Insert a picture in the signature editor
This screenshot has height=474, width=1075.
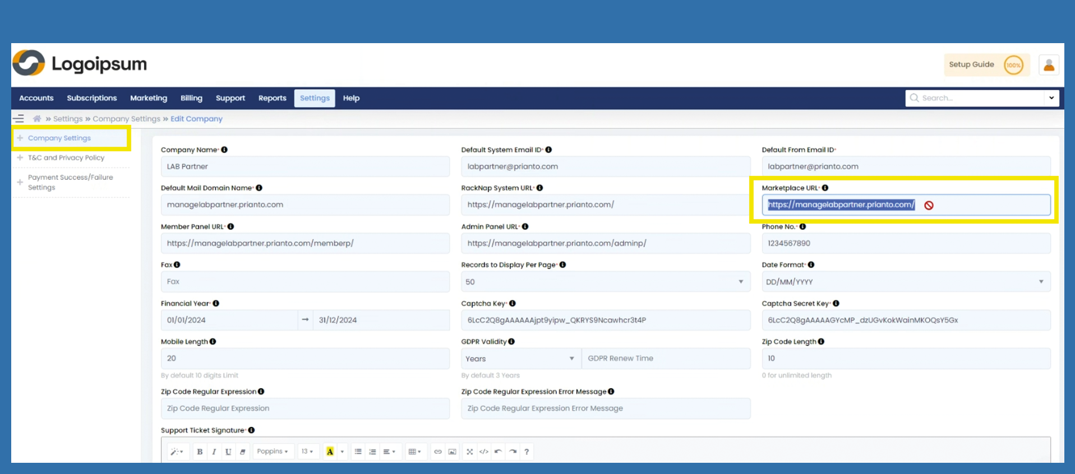(x=452, y=452)
